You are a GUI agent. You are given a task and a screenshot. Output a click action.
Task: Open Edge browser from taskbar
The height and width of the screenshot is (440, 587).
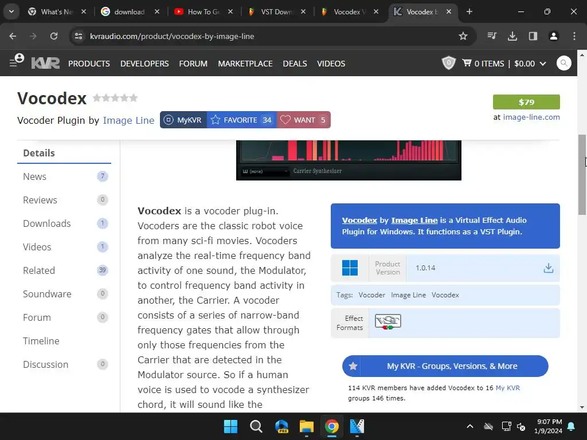pos(281,426)
